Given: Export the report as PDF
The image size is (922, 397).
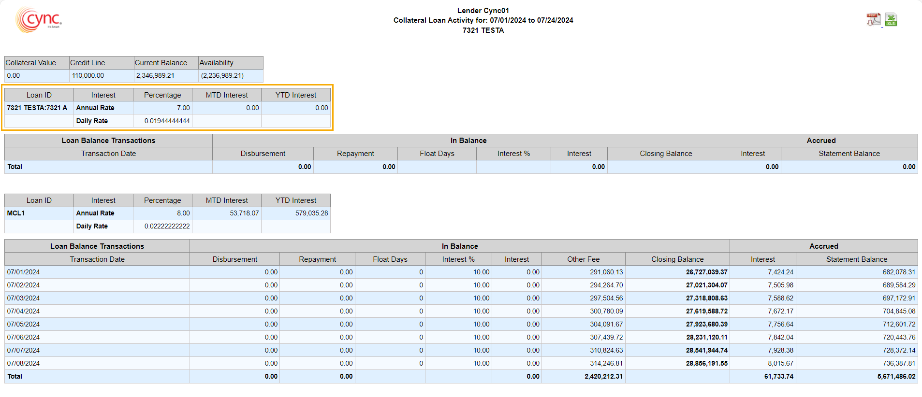Looking at the screenshot, I should coord(873,19).
